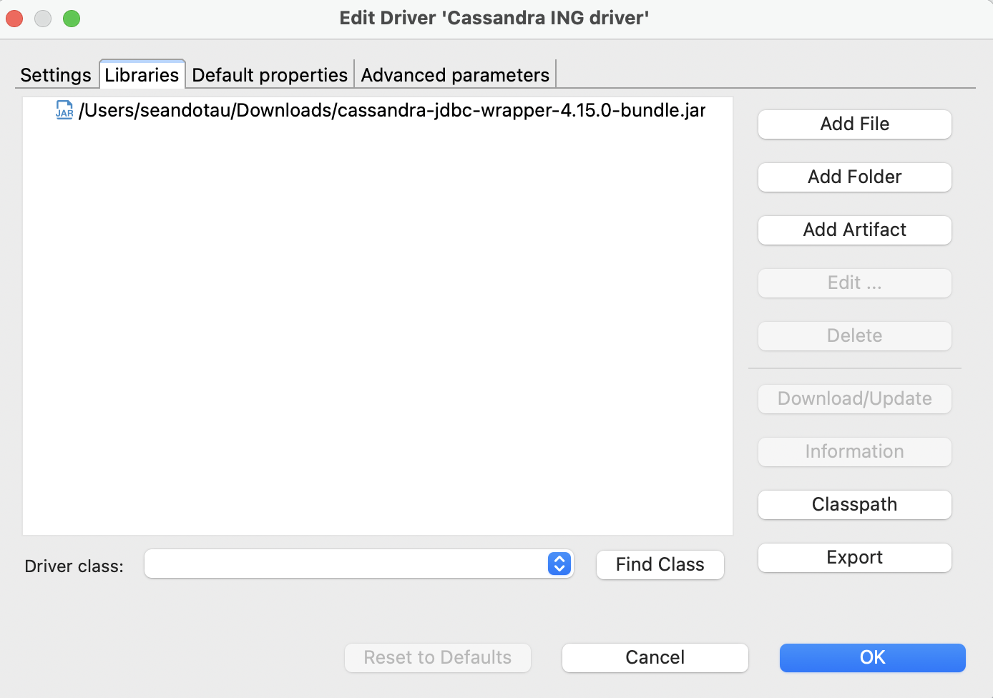
Task: Click the Download/Update button
Action: 855,399
